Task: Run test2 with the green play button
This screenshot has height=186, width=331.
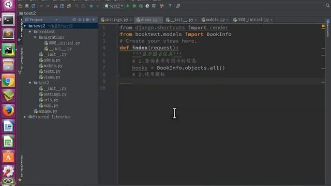Action: (128, 6)
